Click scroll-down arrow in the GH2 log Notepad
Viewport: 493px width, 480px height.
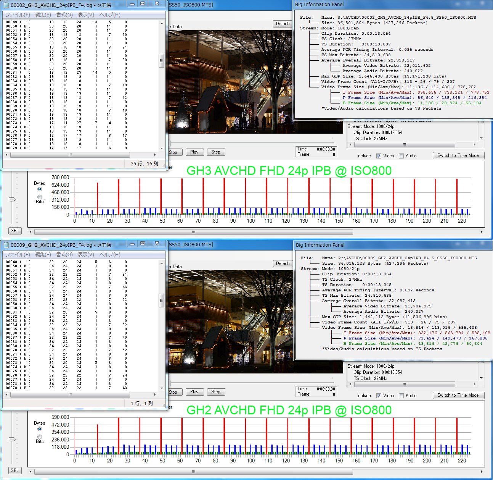coord(162,388)
